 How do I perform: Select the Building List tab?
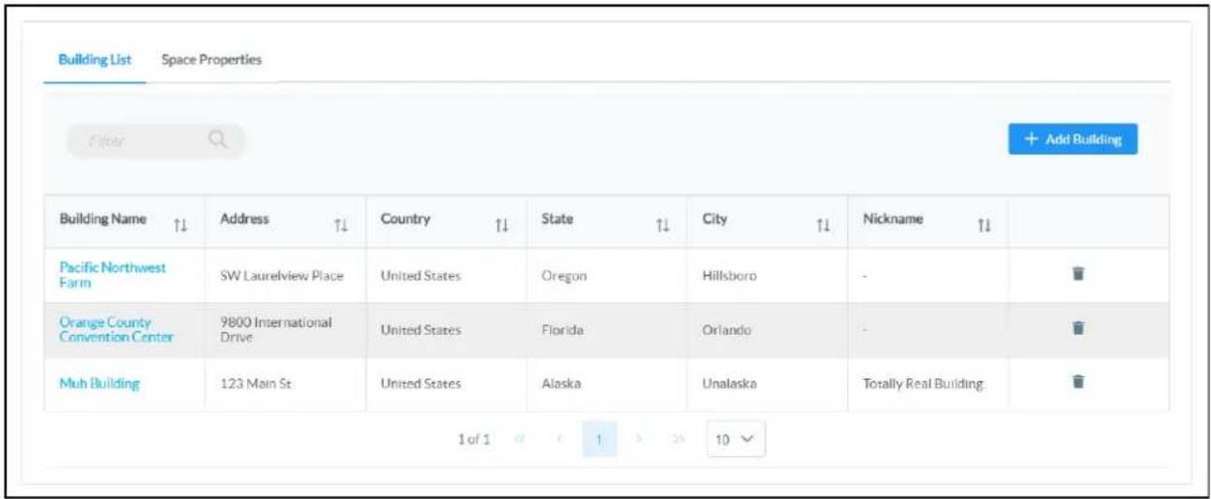[x=94, y=60]
